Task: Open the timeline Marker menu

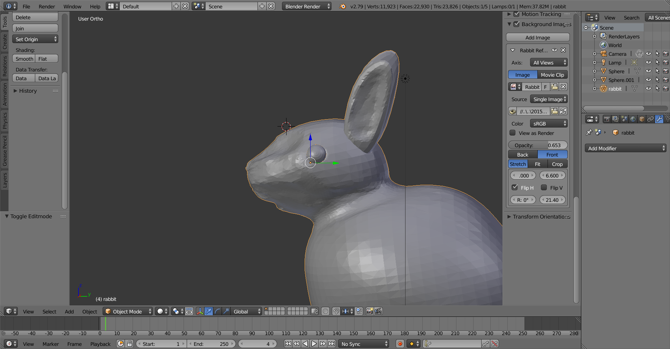Action: point(51,344)
